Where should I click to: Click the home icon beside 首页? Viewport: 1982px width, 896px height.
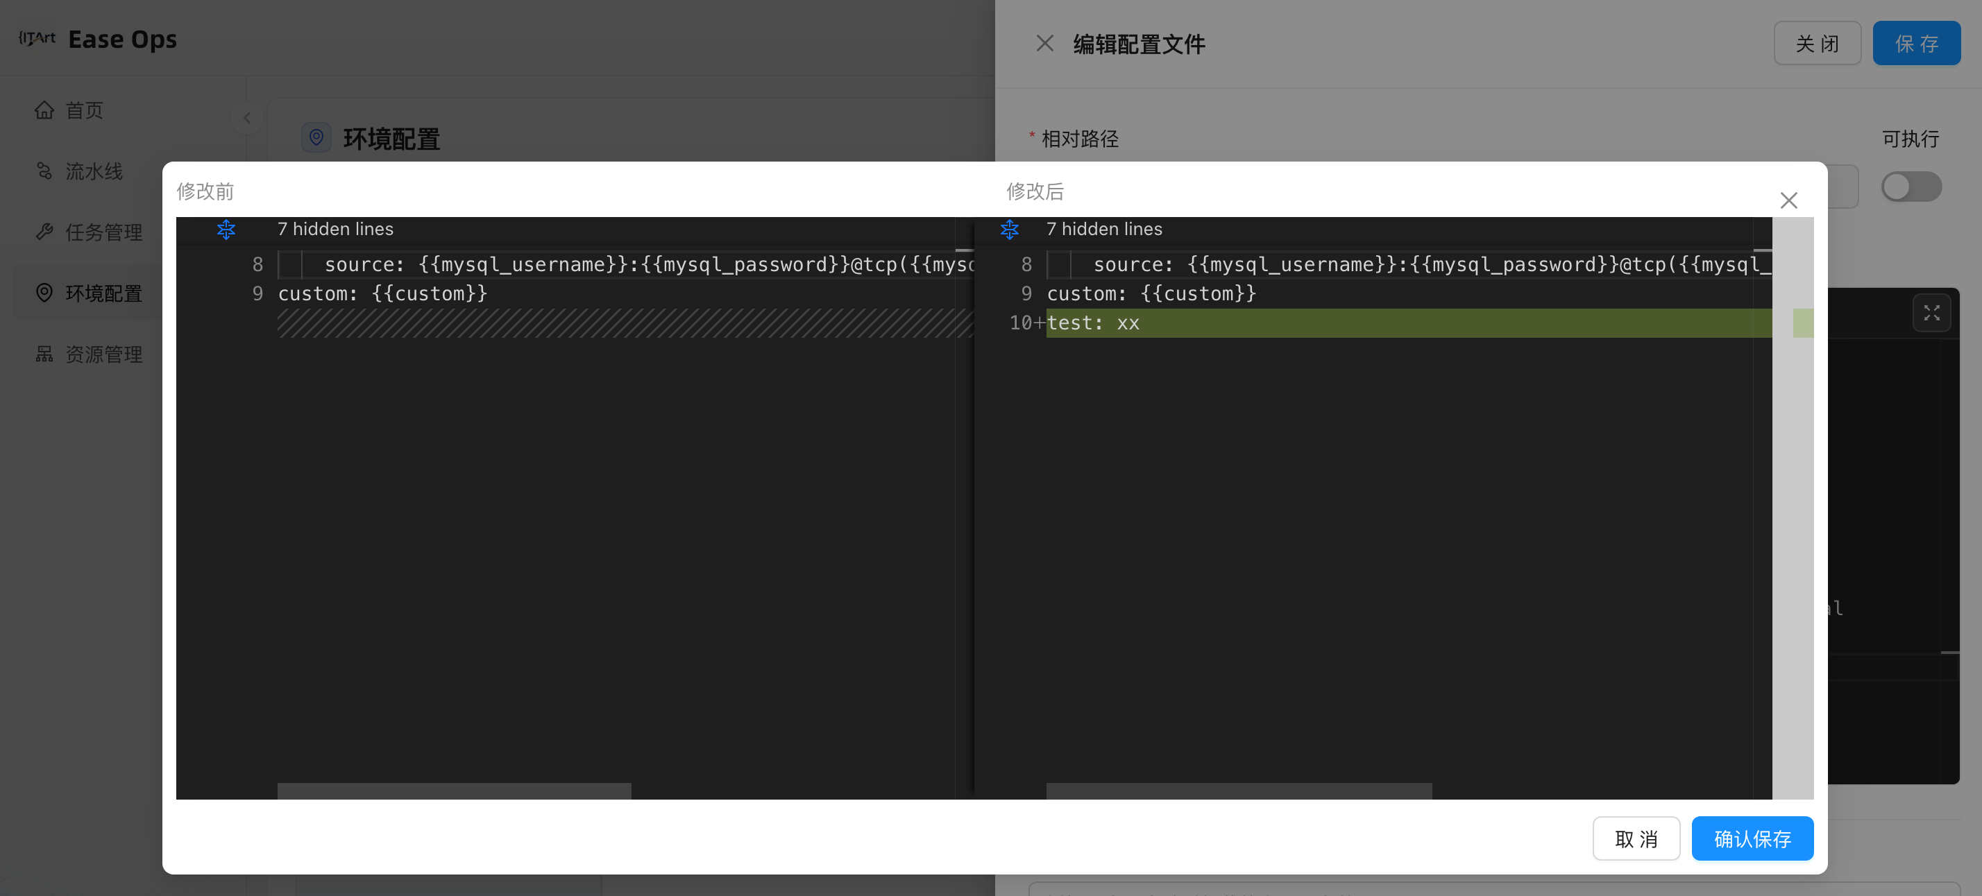(x=44, y=110)
